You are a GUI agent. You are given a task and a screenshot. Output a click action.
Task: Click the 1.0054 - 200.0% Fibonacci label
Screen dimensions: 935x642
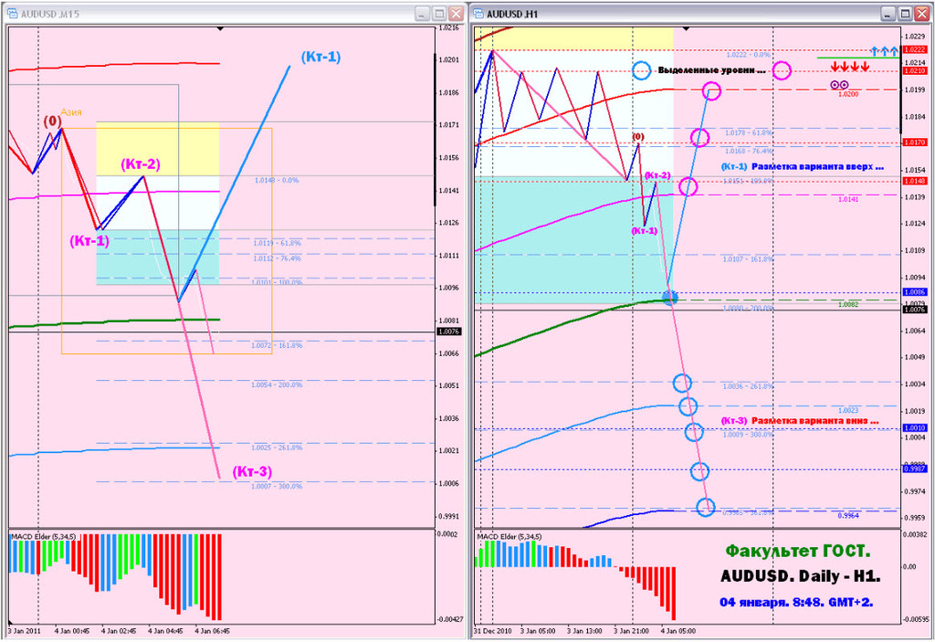277,384
